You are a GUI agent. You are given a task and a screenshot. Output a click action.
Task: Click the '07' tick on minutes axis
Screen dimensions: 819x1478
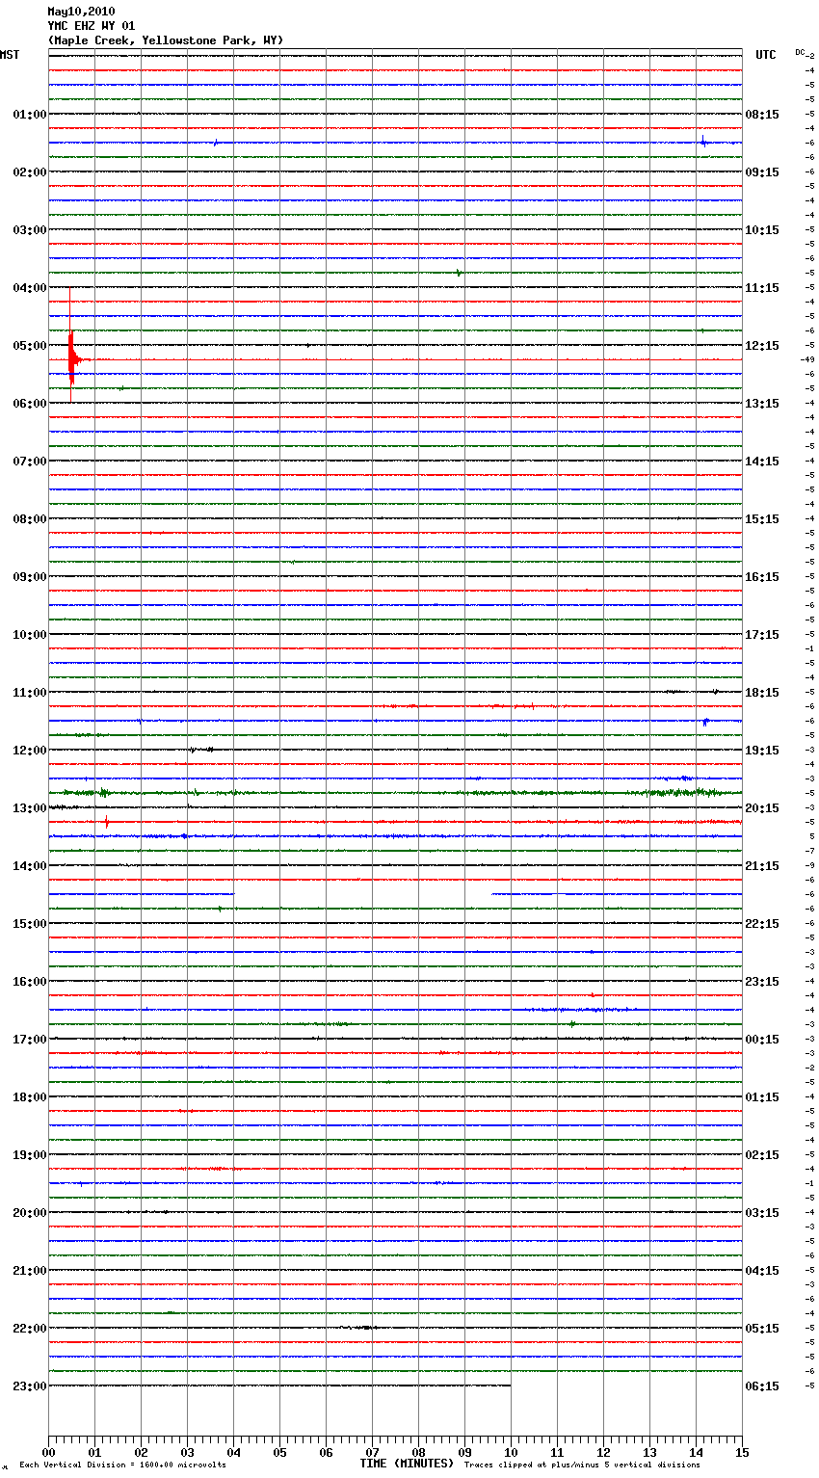(372, 1452)
